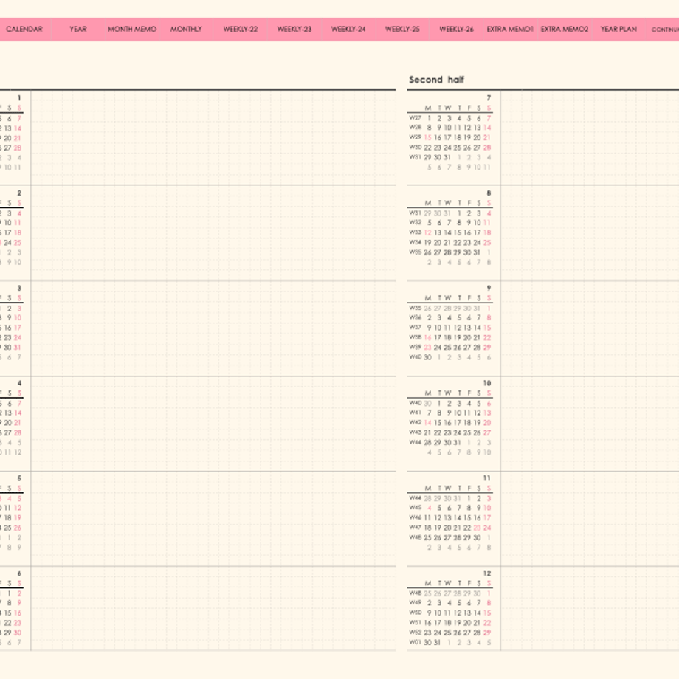Click month 7 heading in Second half
The height and width of the screenshot is (679, 679).
pyautogui.click(x=489, y=98)
